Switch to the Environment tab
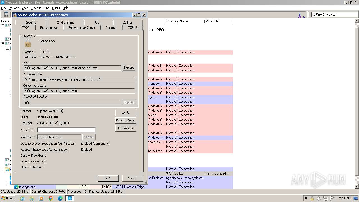 65,22
